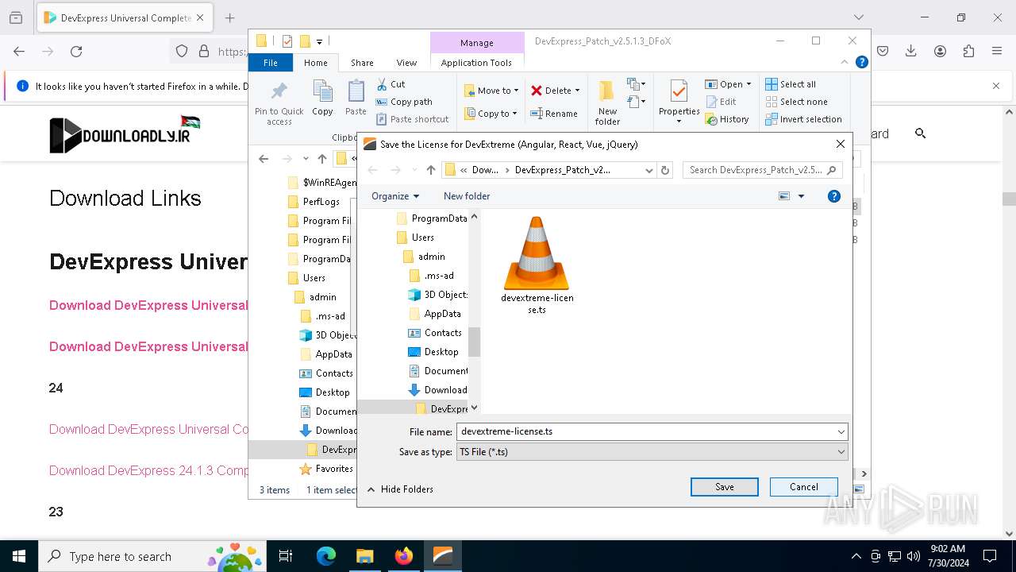Select ProgramData folder in dialog tree
The width and height of the screenshot is (1016, 572).
[x=431, y=218]
